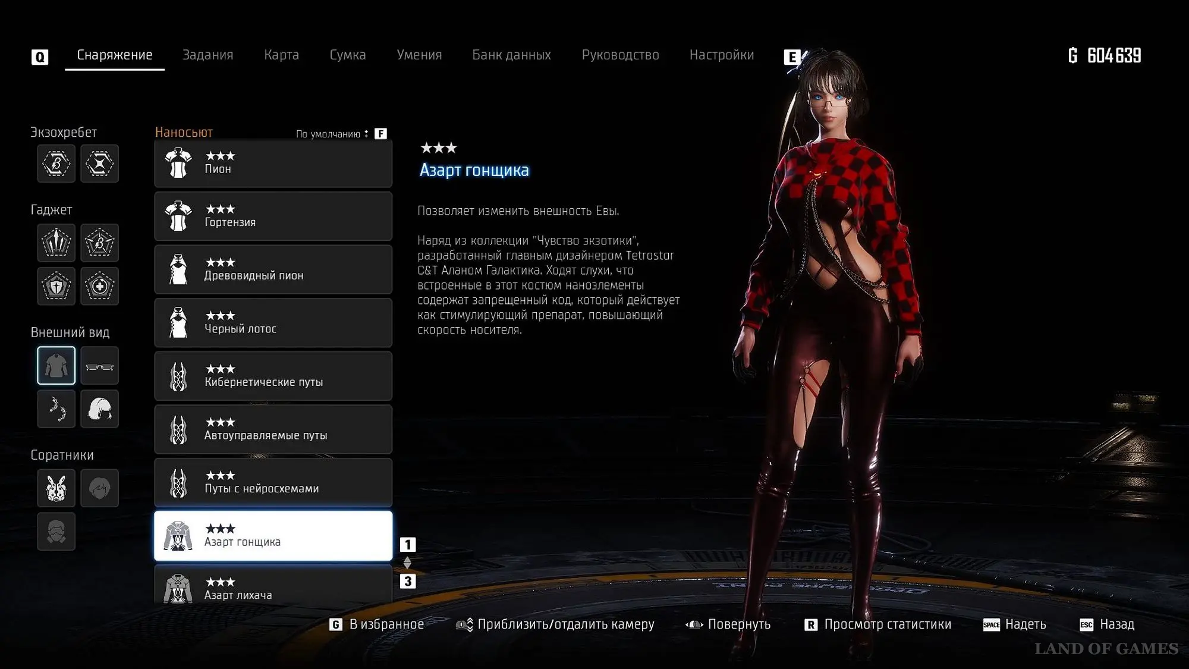Viewport: 1189px width, 669px height.
Task: Click the Повернуть rotate control
Action: 728,624
